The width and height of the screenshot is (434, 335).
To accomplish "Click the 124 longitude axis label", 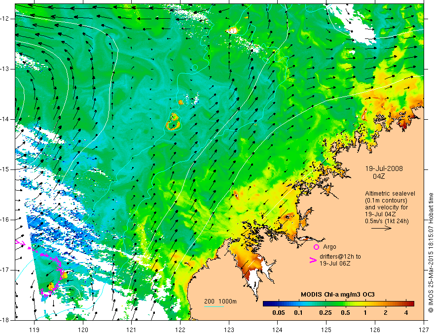I will pyautogui.click(x=278, y=330).
